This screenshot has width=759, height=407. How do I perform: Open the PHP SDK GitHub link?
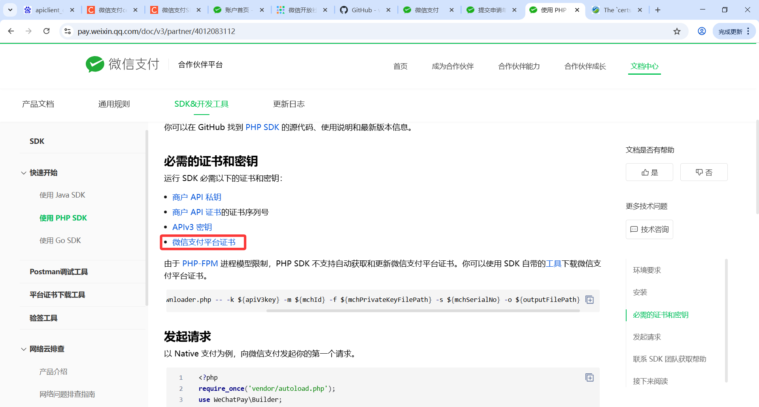pyautogui.click(x=262, y=127)
